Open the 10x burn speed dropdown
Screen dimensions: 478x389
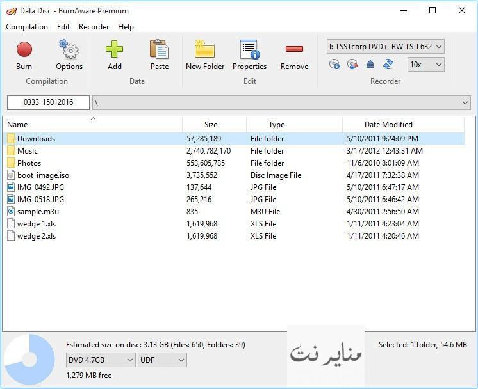coord(426,65)
